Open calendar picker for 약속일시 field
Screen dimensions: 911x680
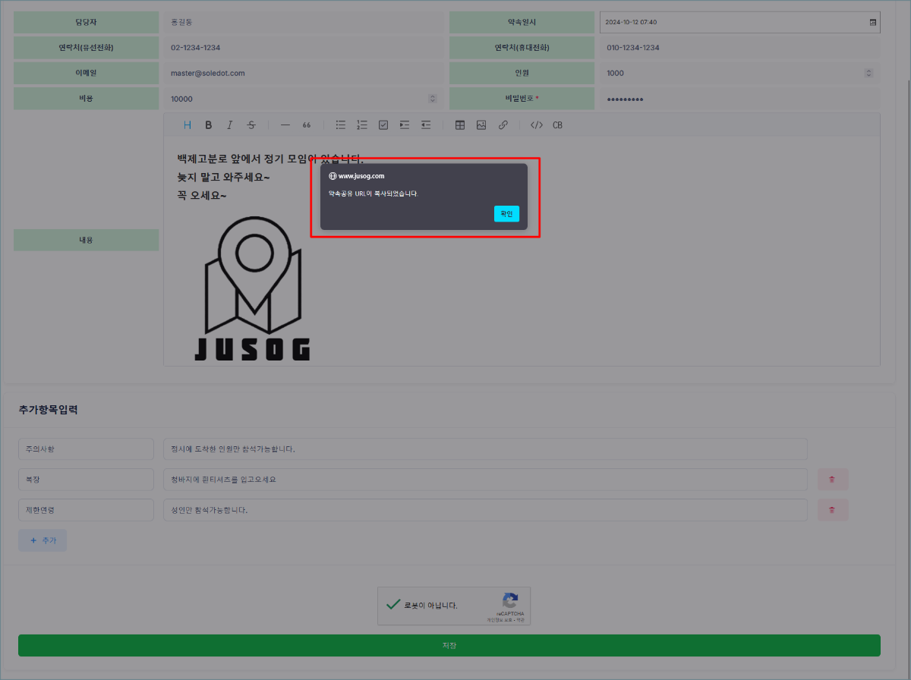coord(873,22)
